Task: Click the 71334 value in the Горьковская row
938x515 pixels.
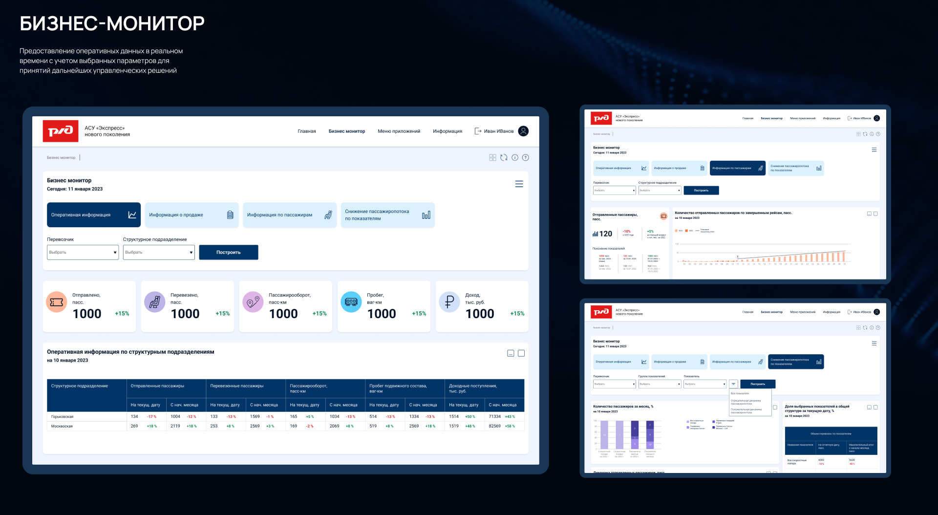Action: click(495, 417)
